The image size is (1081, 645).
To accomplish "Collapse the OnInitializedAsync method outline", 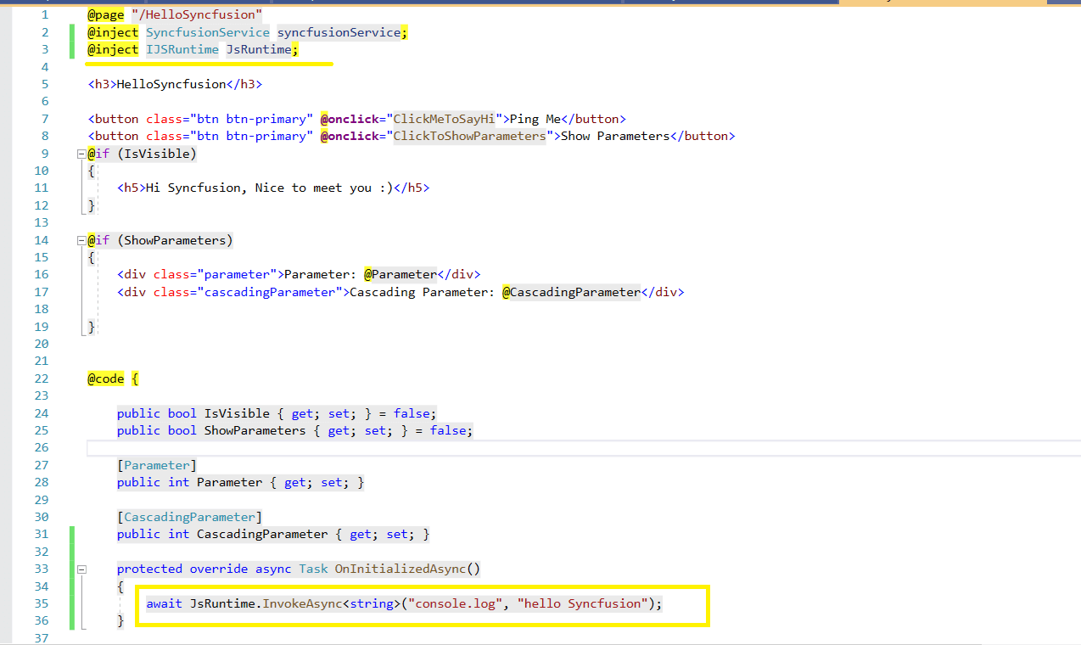I will (x=81, y=569).
